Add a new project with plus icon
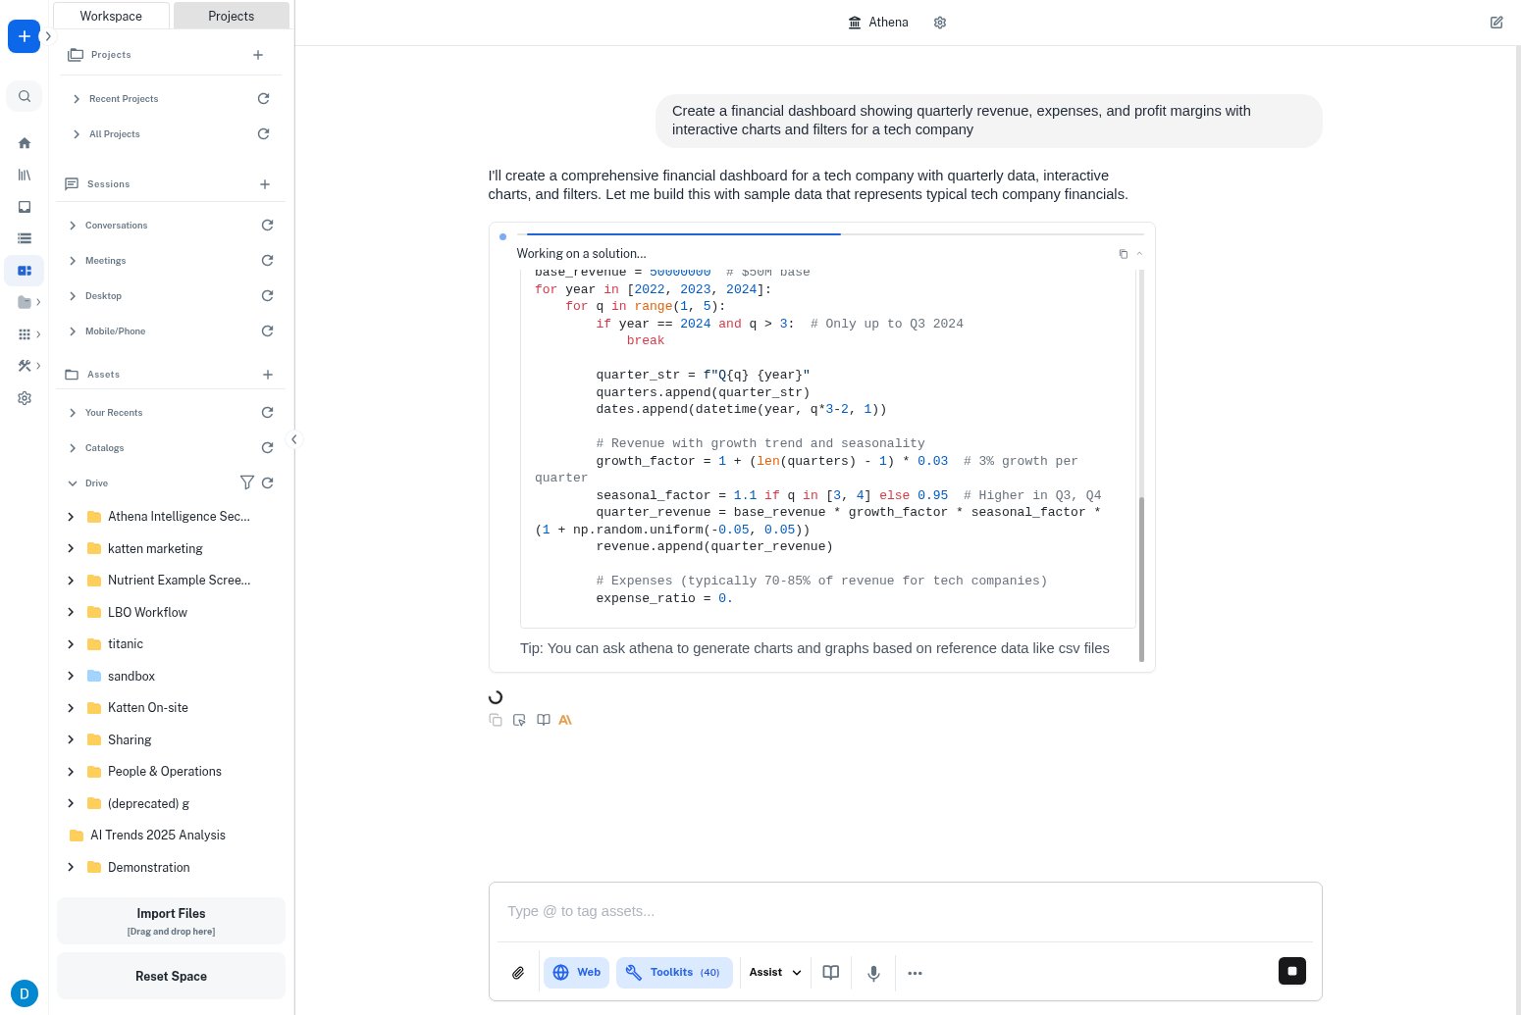The image size is (1521, 1015). tap(258, 55)
